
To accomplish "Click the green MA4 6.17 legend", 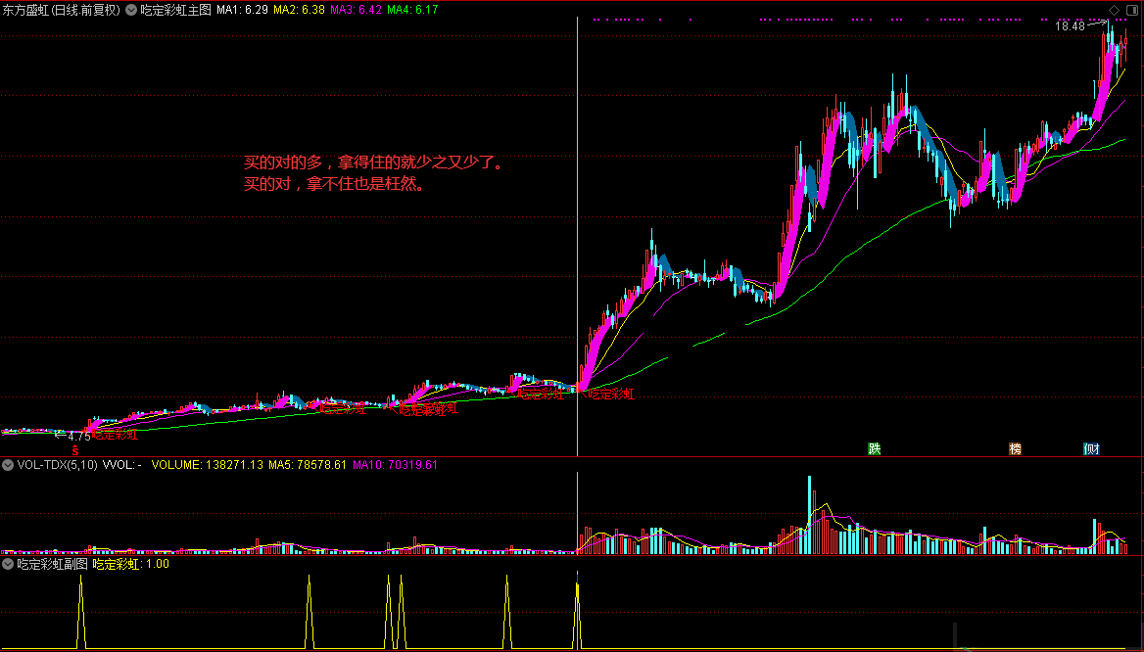I will click(412, 10).
